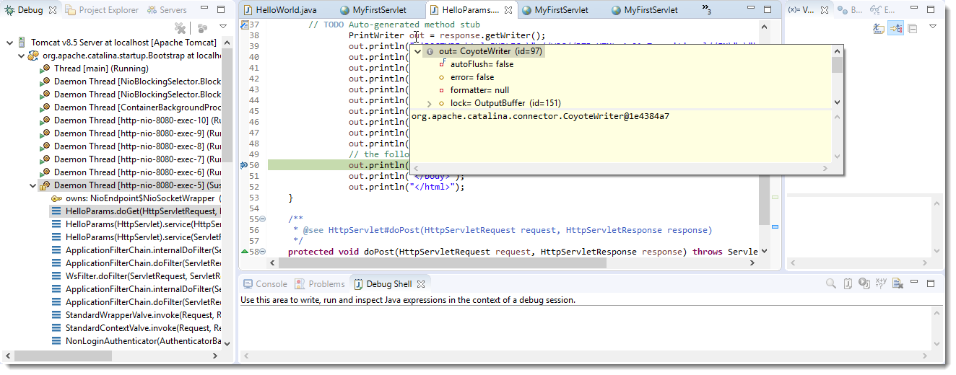Close the Debug view tab
956x375 pixels.
(x=53, y=10)
